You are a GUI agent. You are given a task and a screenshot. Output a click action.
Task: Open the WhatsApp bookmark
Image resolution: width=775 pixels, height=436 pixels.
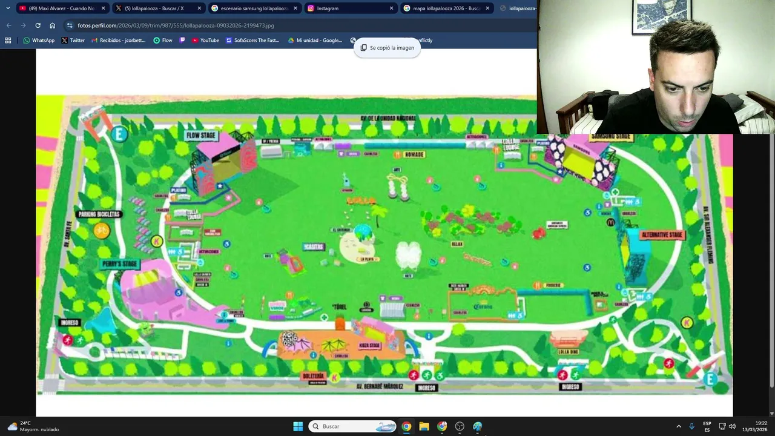point(39,41)
